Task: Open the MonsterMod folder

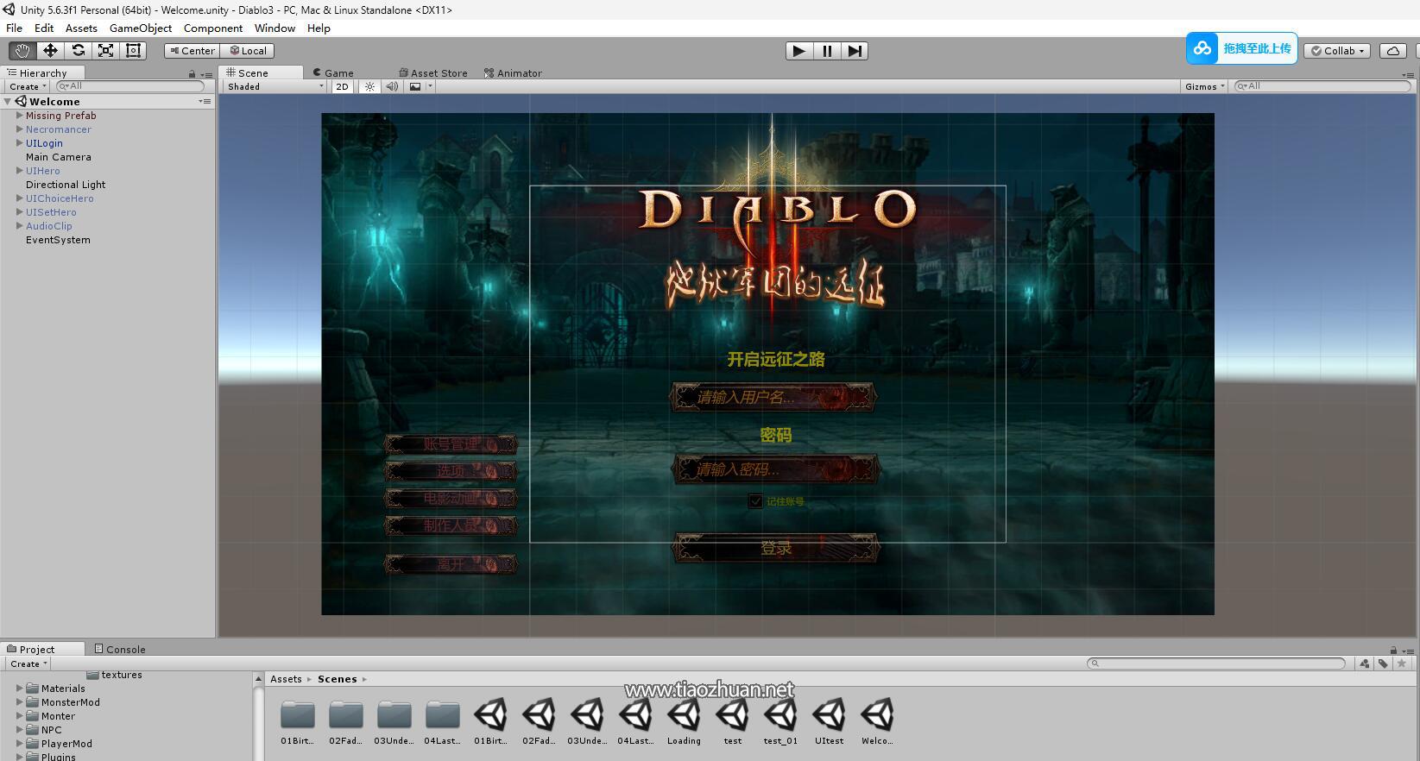Action: (x=71, y=702)
